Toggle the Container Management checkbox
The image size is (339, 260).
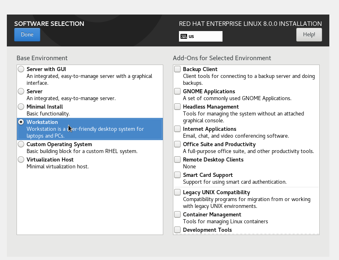177,215
